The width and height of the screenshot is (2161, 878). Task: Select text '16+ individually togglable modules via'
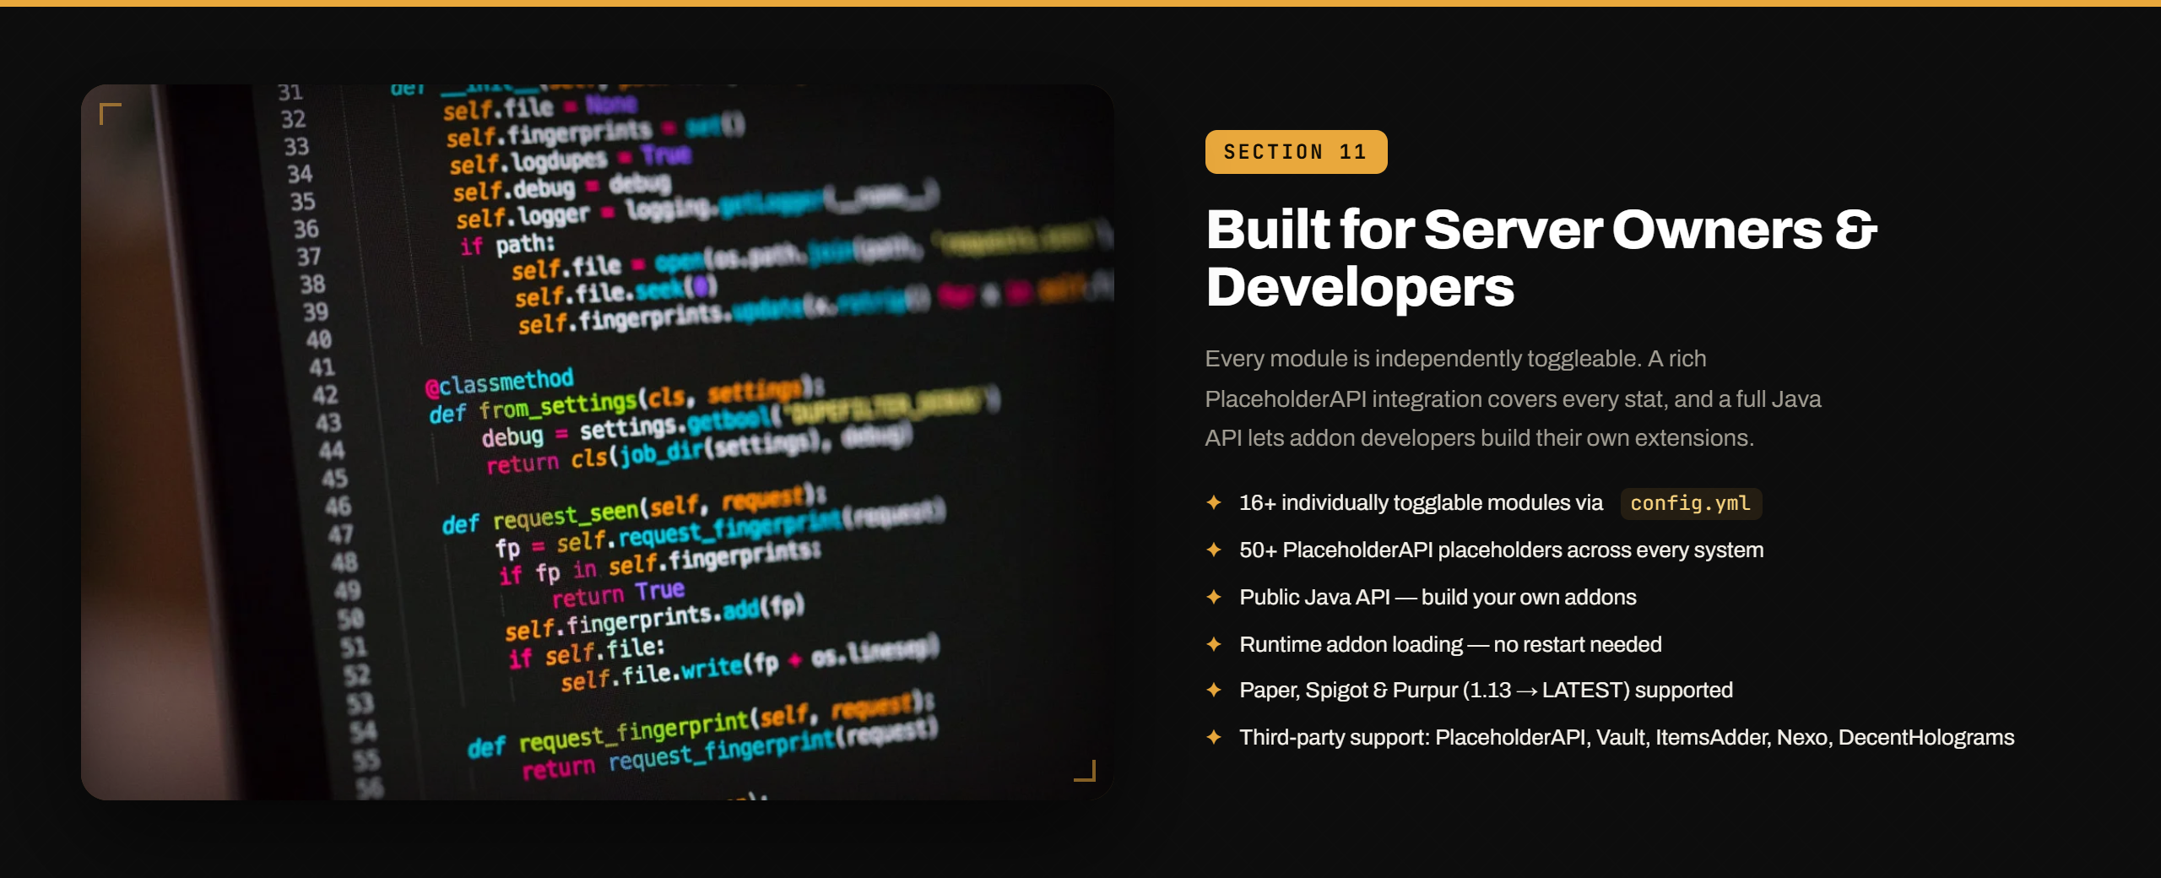[1421, 502]
